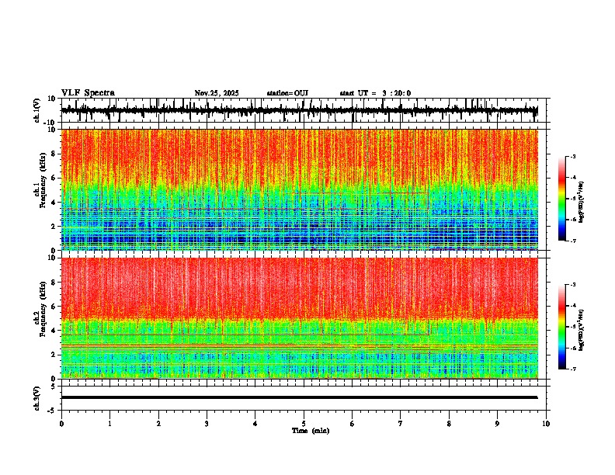Click time axis tick label "8"
Screen dimensions: 615x475
pyautogui.click(x=449, y=424)
